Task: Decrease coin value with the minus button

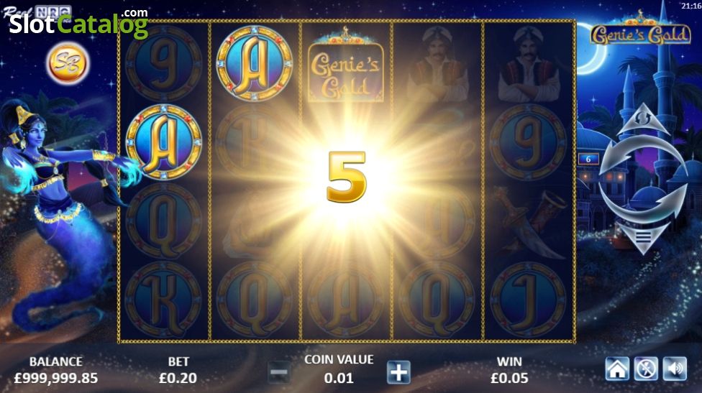Action: 278,372
